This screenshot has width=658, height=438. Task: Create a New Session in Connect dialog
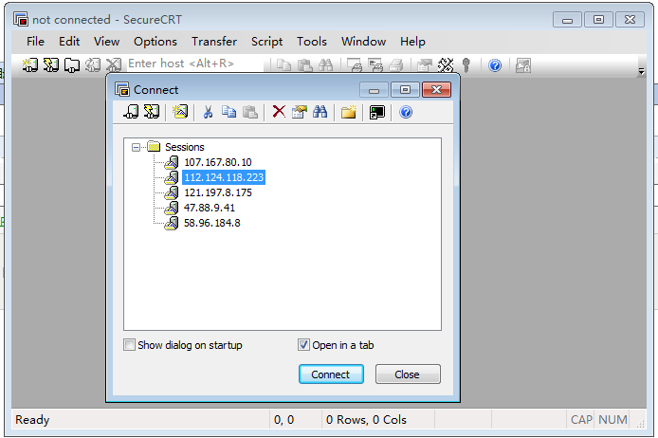pos(180,112)
